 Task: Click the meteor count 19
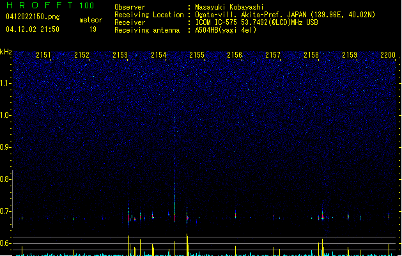pyautogui.click(x=93, y=29)
